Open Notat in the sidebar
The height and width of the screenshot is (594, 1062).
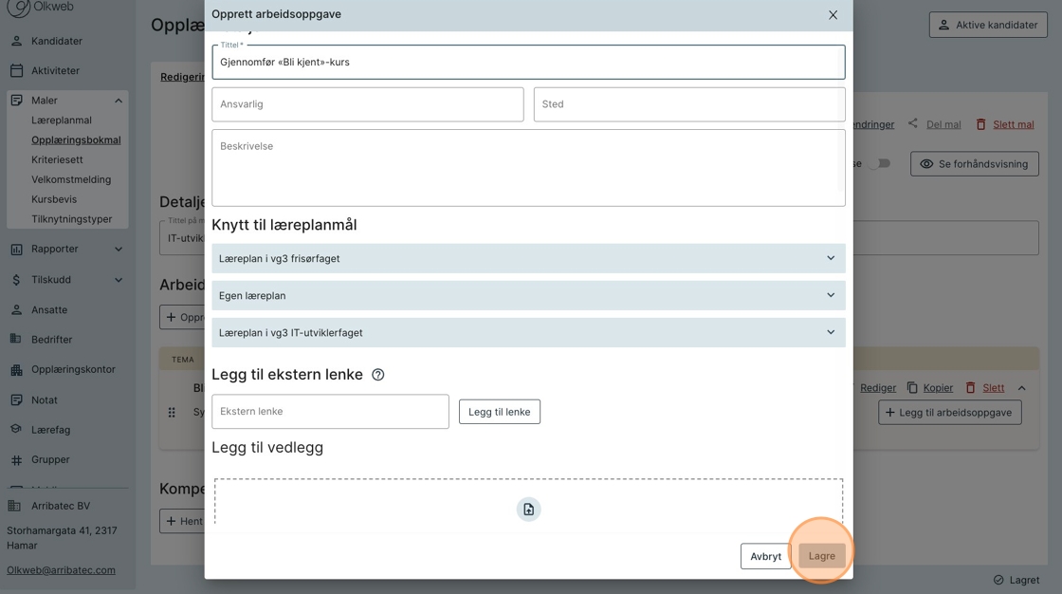[44, 400]
